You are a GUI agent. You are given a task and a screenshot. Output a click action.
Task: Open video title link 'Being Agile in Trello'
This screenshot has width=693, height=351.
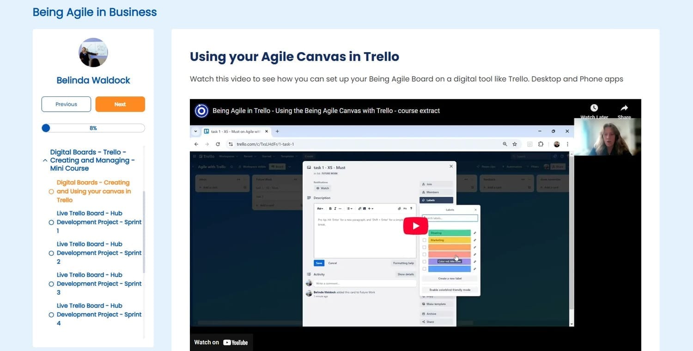(326, 111)
